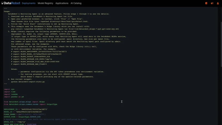Click 'from datarobot.mlops.mlops import MLOps' line
Screen dimensions: 222x125
point(24,102)
